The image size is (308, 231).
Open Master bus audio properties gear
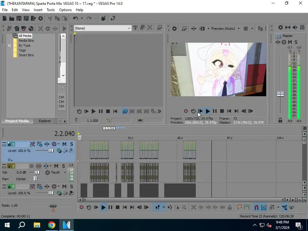(x=281, y=27)
